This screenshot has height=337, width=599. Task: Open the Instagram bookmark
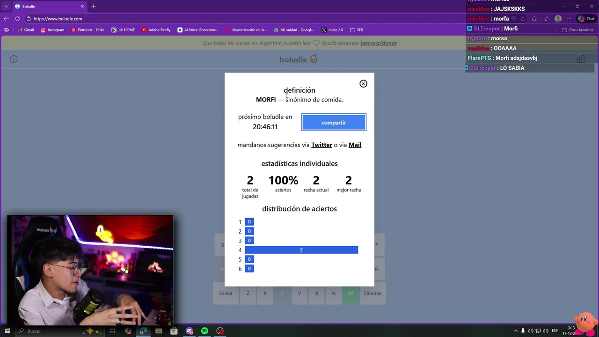(x=52, y=30)
